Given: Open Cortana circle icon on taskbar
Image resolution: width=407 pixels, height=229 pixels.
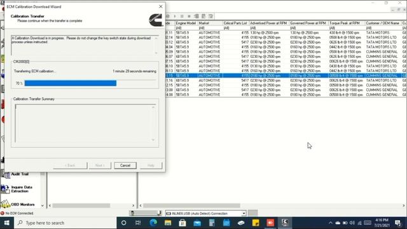Looking at the screenshot, I should point(124,223).
